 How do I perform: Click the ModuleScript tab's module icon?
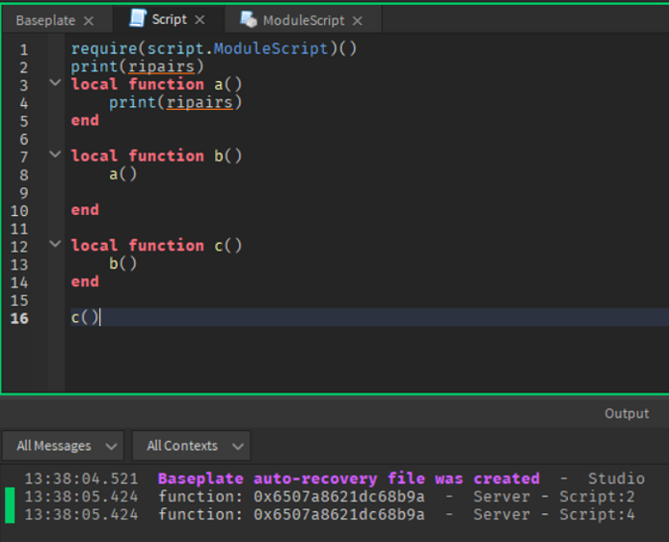pyautogui.click(x=249, y=19)
